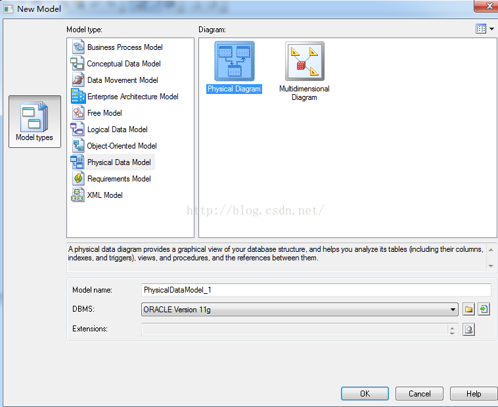The height and width of the screenshot is (407, 498).
Task: Select XML Model text
Action: point(105,195)
